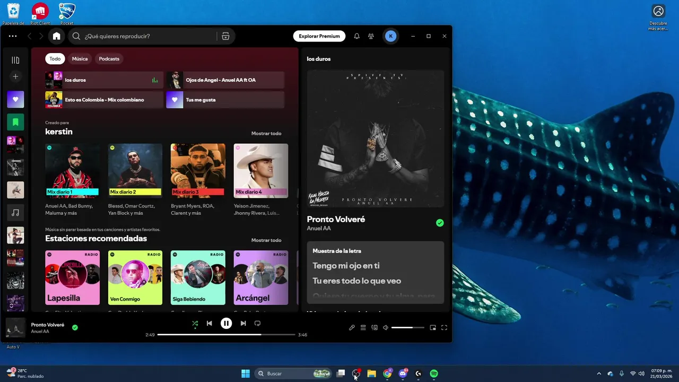Image resolution: width=679 pixels, height=382 pixels.
Task: Open the Ven Conmigo radio station
Action: pyautogui.click(x=135, y=278)
